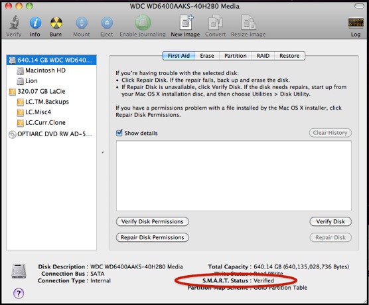Click the Enable Journaling toolbar icon

pyautogui.click(x=143, y=23)
